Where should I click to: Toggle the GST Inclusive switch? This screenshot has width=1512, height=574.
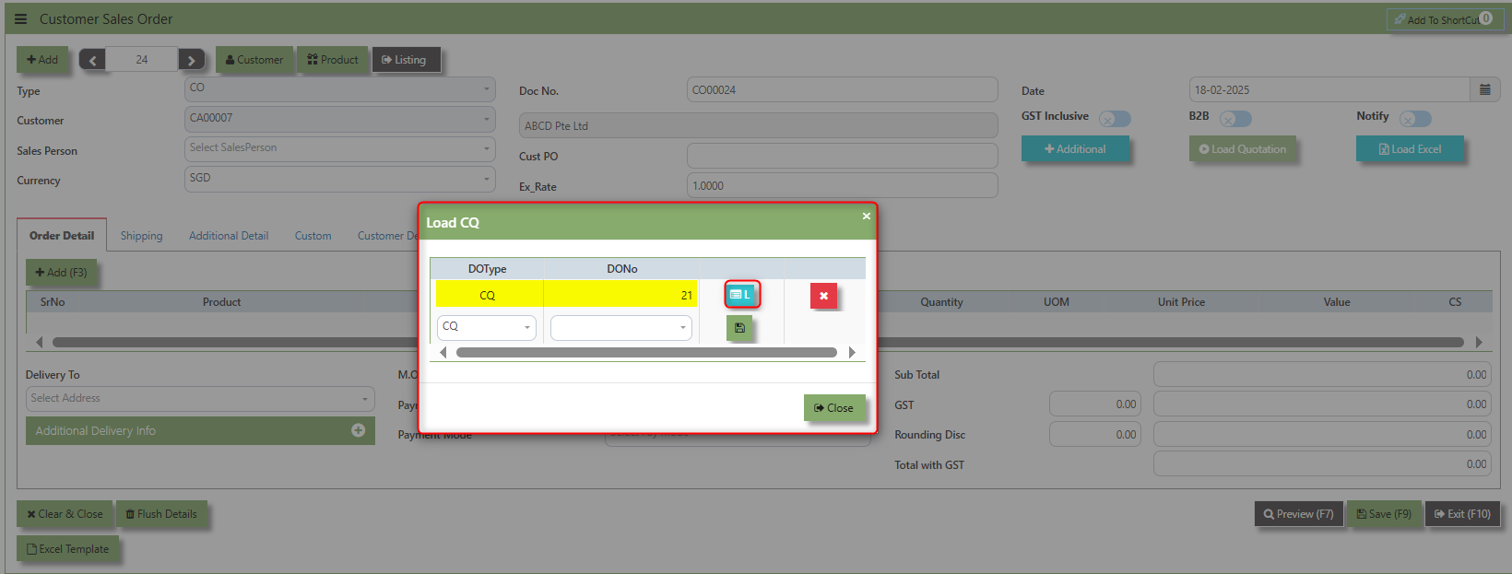(x=1116, y=119)
